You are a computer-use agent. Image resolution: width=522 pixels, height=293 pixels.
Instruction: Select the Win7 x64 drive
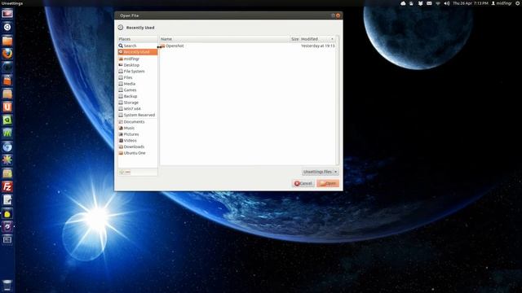(x=138, y=108)
